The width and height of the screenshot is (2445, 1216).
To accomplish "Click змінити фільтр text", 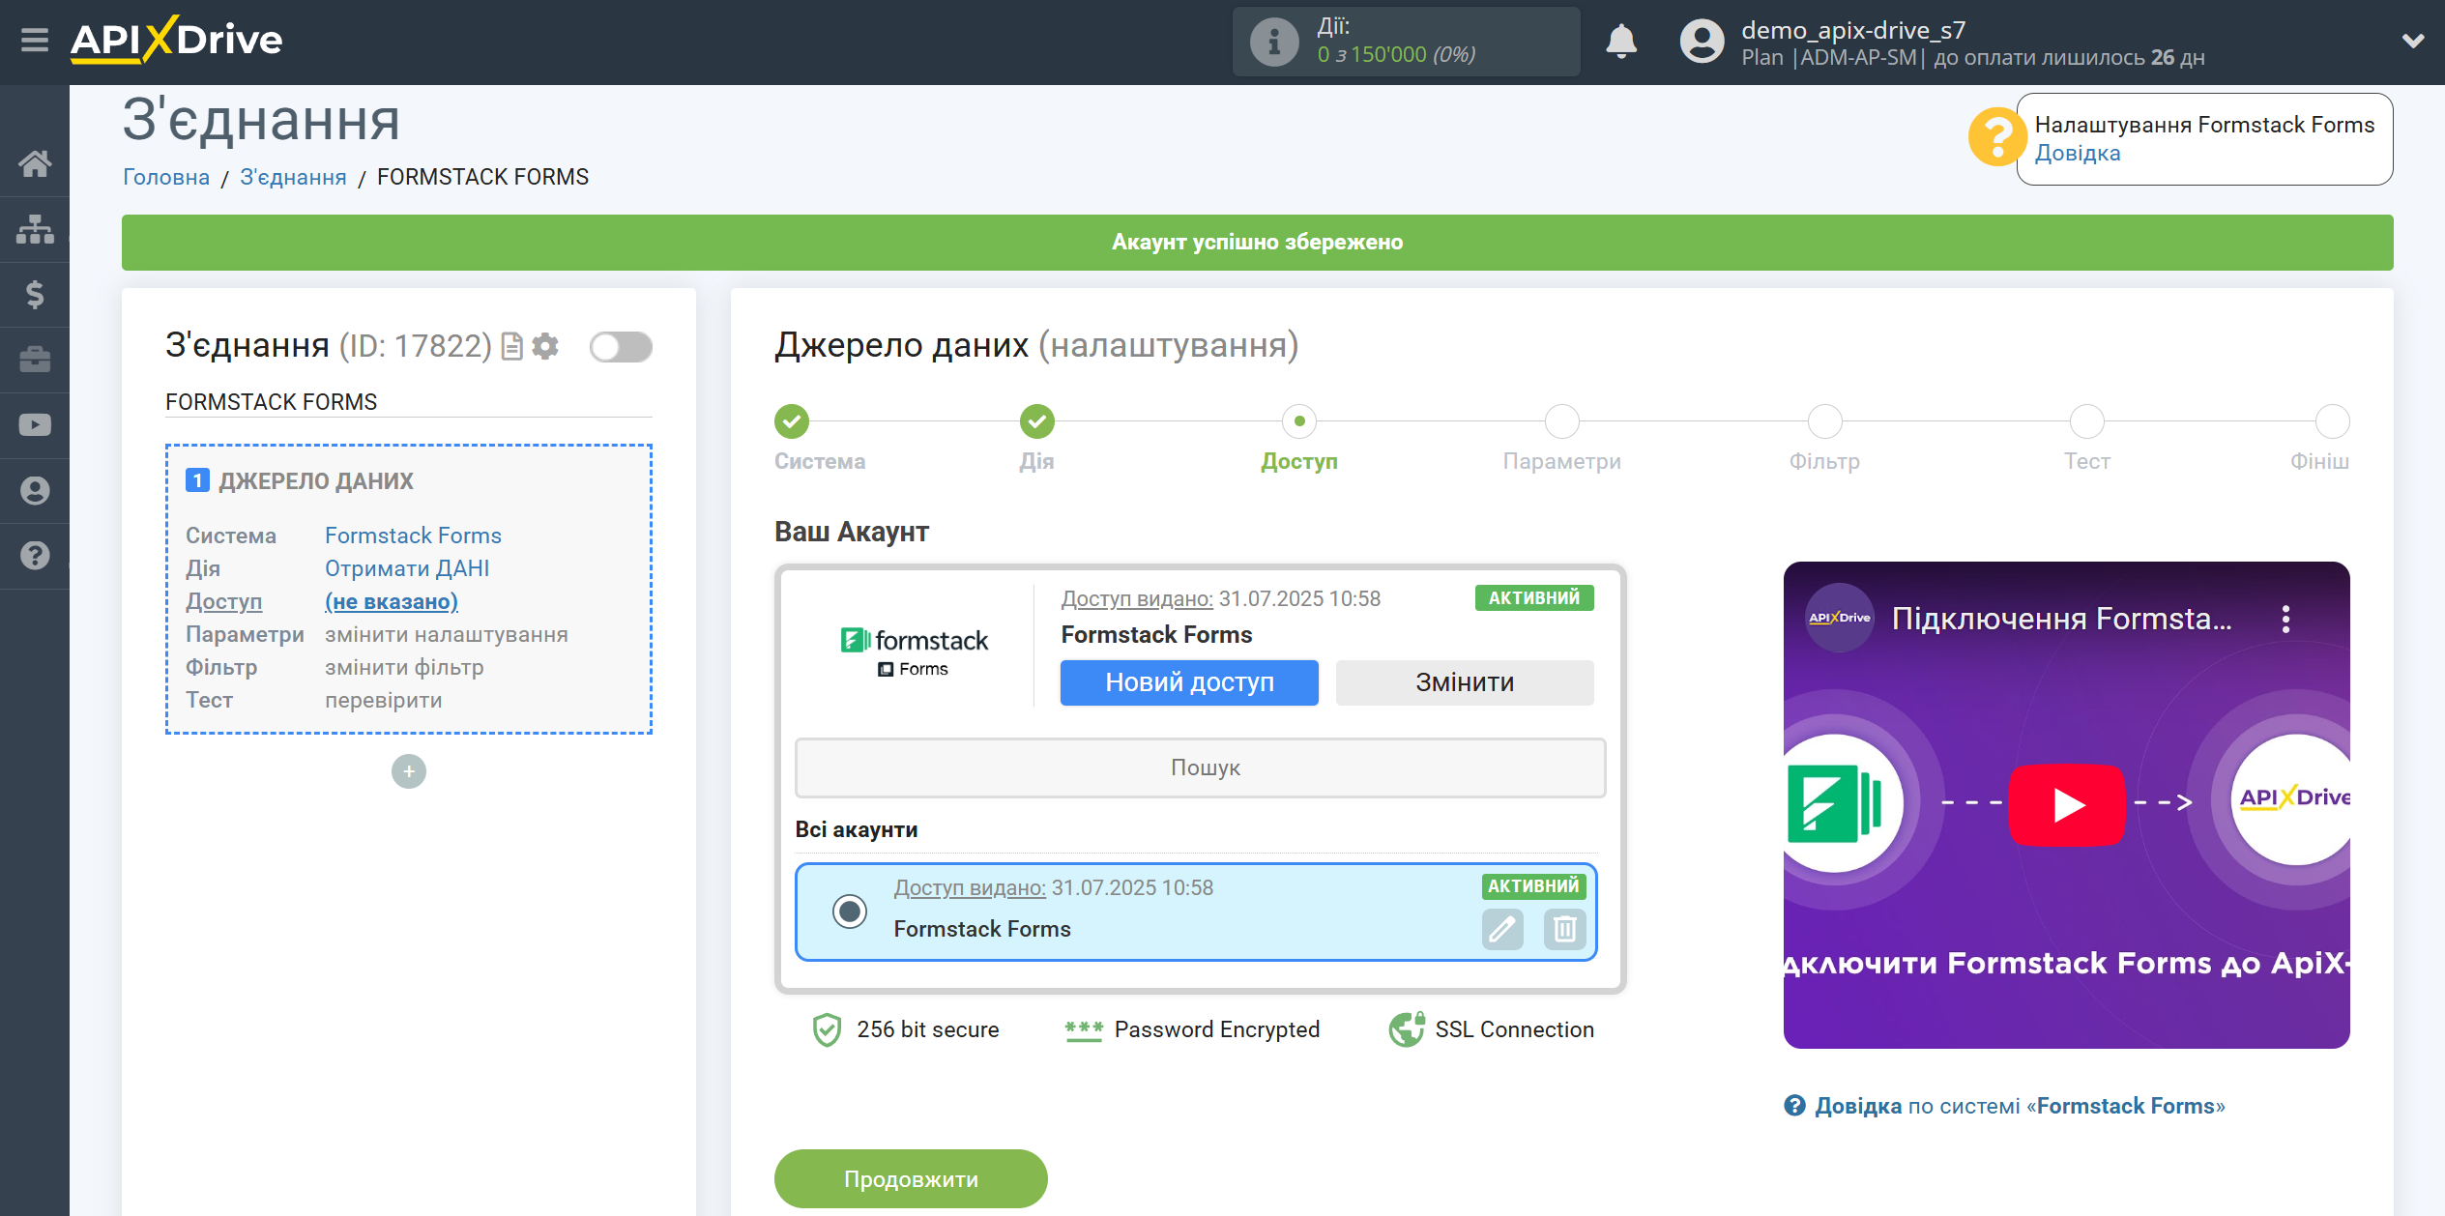I will coord(404,667).
